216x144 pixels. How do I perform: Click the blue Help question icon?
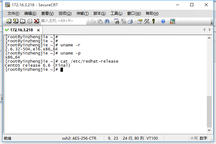(x=163, y=21)
